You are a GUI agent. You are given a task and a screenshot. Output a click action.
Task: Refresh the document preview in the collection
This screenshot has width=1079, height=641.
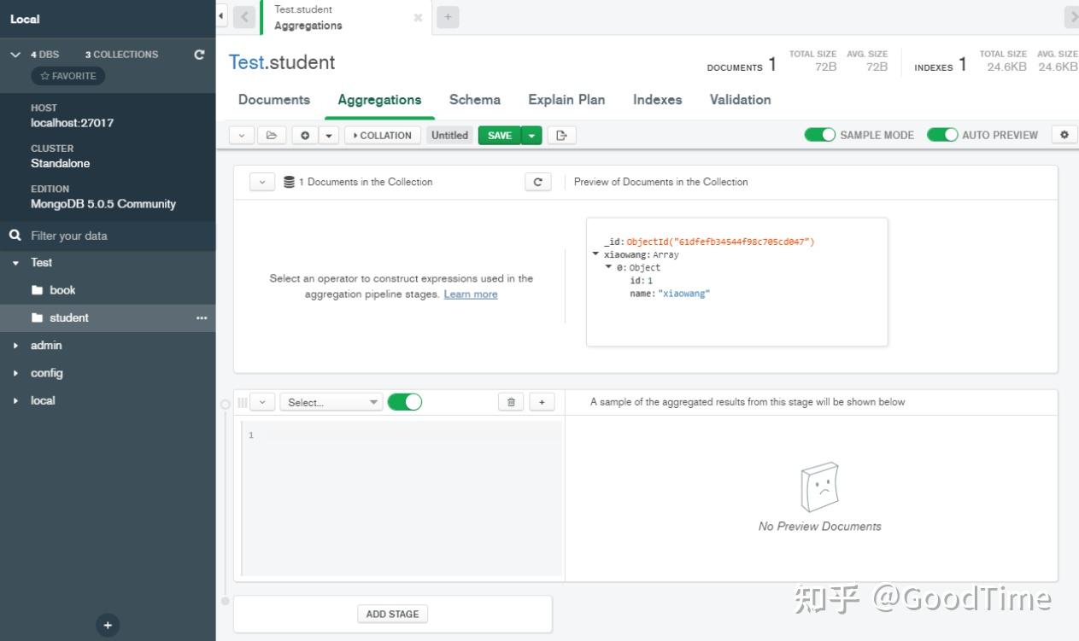[537, 182]
